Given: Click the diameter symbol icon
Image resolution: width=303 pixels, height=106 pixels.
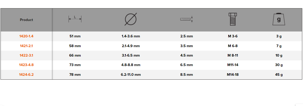Looking at the screenshot, I should click(131, 19).
